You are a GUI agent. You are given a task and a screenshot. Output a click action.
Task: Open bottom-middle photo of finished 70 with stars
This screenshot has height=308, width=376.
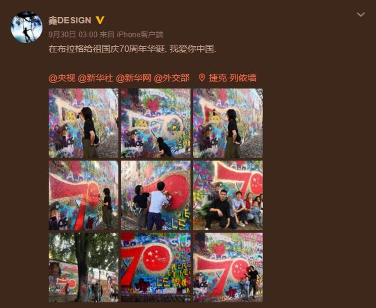click(156, 267)
